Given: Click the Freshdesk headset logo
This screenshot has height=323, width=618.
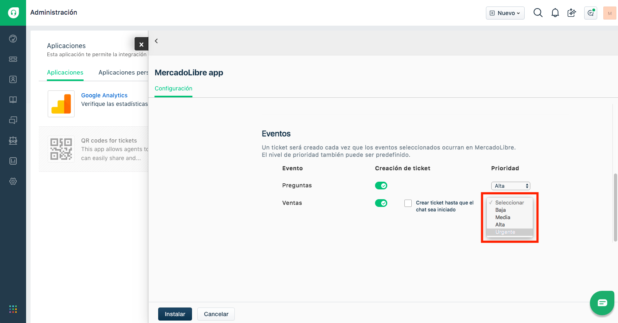Looking at the screenshot, I should [x=13, y=13].
